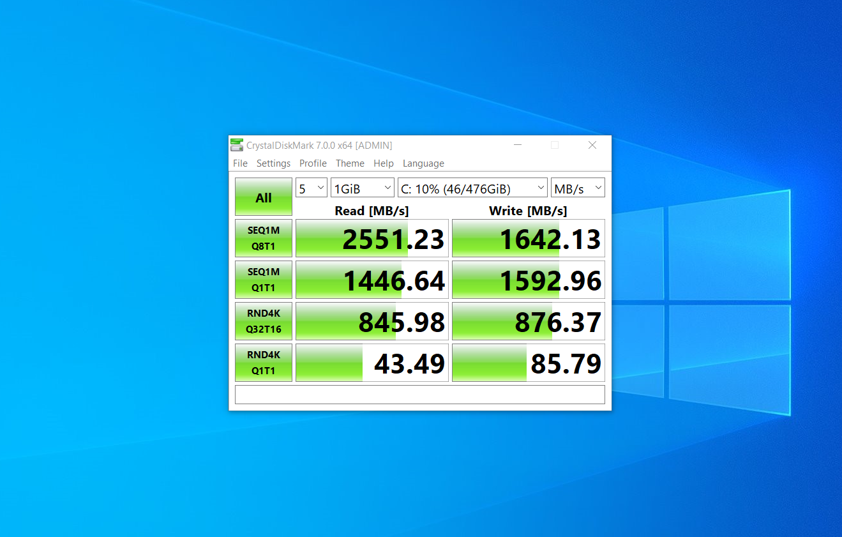
Task: Click the Write [MB/s] column header
Action: point(528,210)
